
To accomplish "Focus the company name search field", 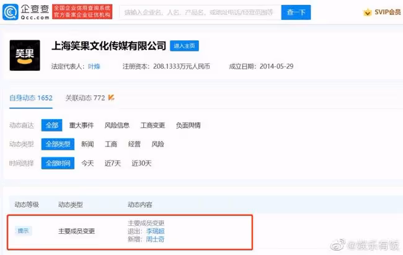I will [200, 12].
